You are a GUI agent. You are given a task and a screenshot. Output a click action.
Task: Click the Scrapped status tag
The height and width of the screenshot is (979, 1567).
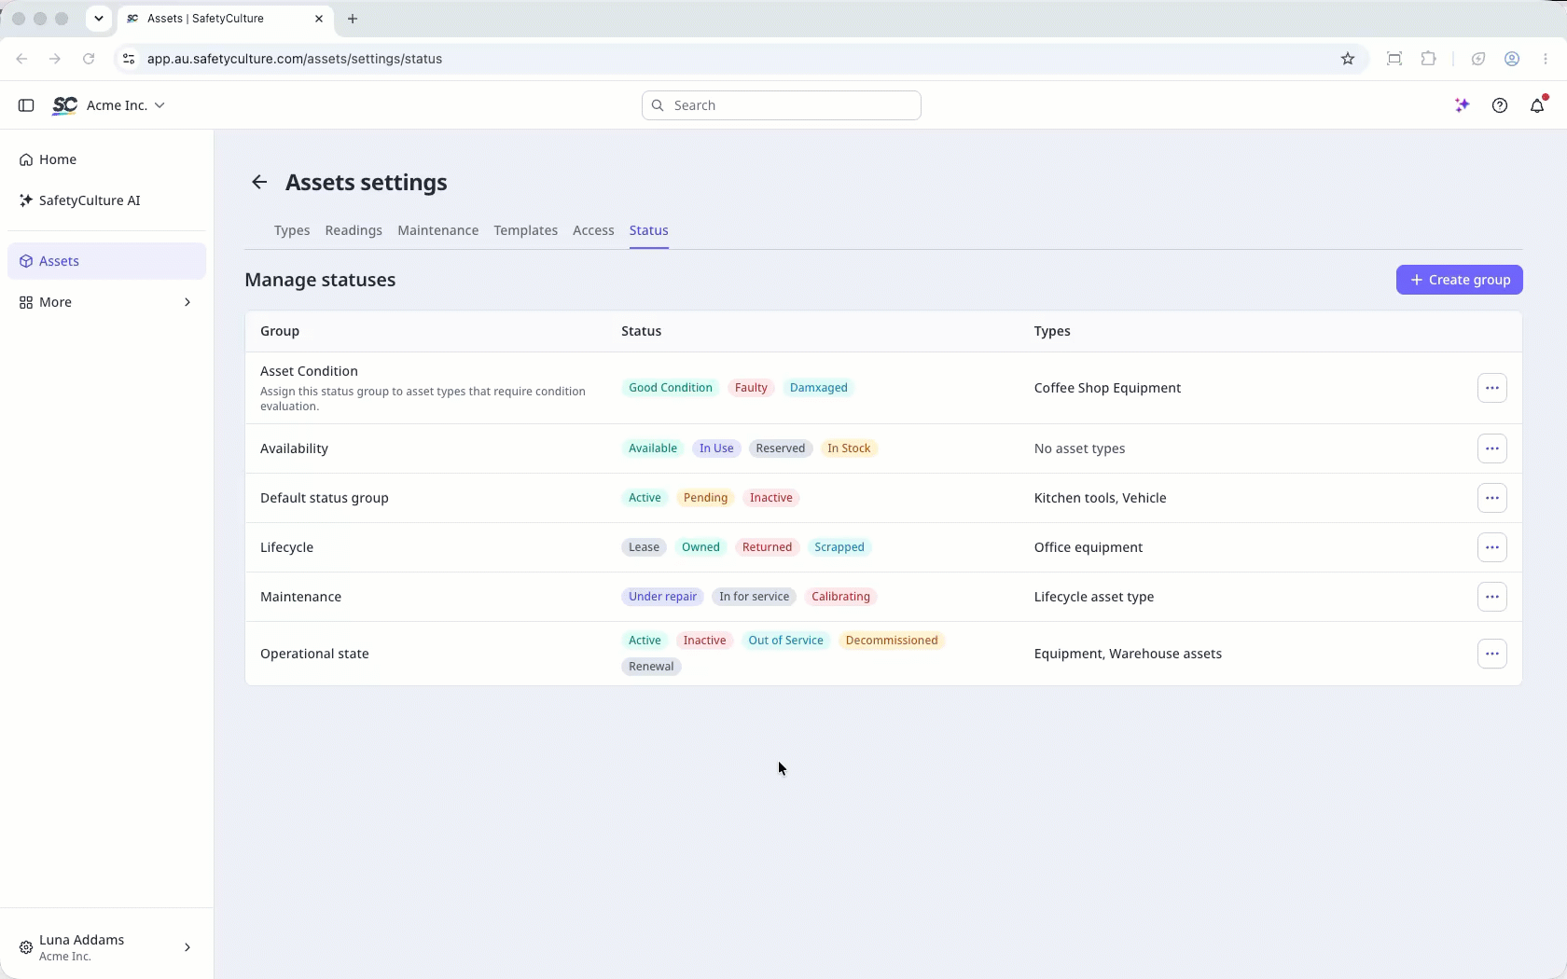(x=839, y=547)
